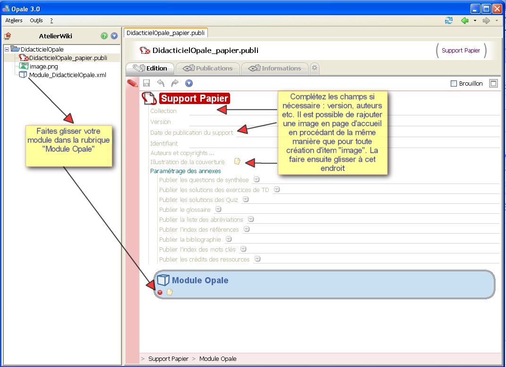Click the note icon in Module Opale box

pyautogui.click(x=170, y=292)
